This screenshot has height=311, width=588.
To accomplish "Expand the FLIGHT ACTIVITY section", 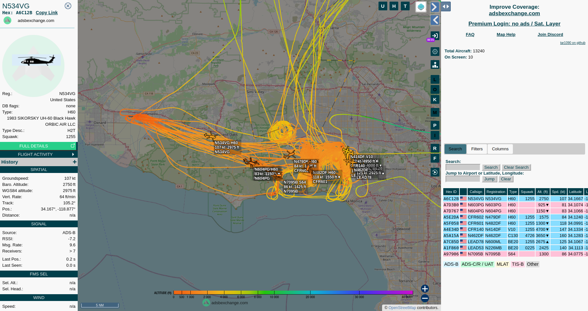I will pyautogui.click(x=38, y=154).
